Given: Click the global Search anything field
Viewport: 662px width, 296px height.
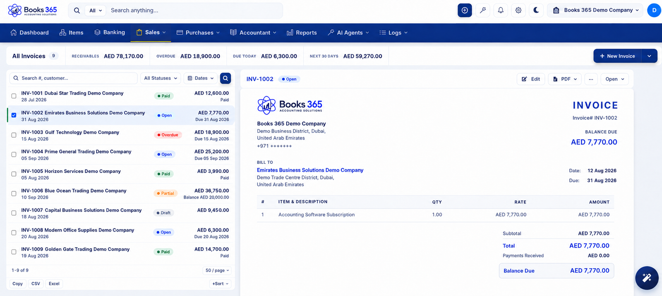Looking at the screenshot, I should pyautogui.click(x=194, y=10).
